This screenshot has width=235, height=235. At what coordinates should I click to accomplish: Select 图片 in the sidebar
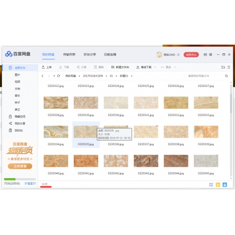[17, 75]
